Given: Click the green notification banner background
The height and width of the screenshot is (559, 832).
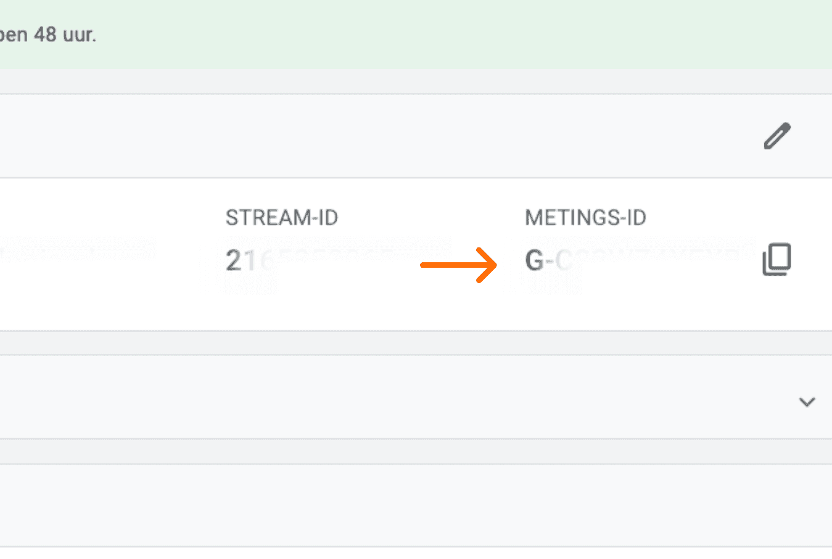Looking at the screenshot, I should (432, 35).
